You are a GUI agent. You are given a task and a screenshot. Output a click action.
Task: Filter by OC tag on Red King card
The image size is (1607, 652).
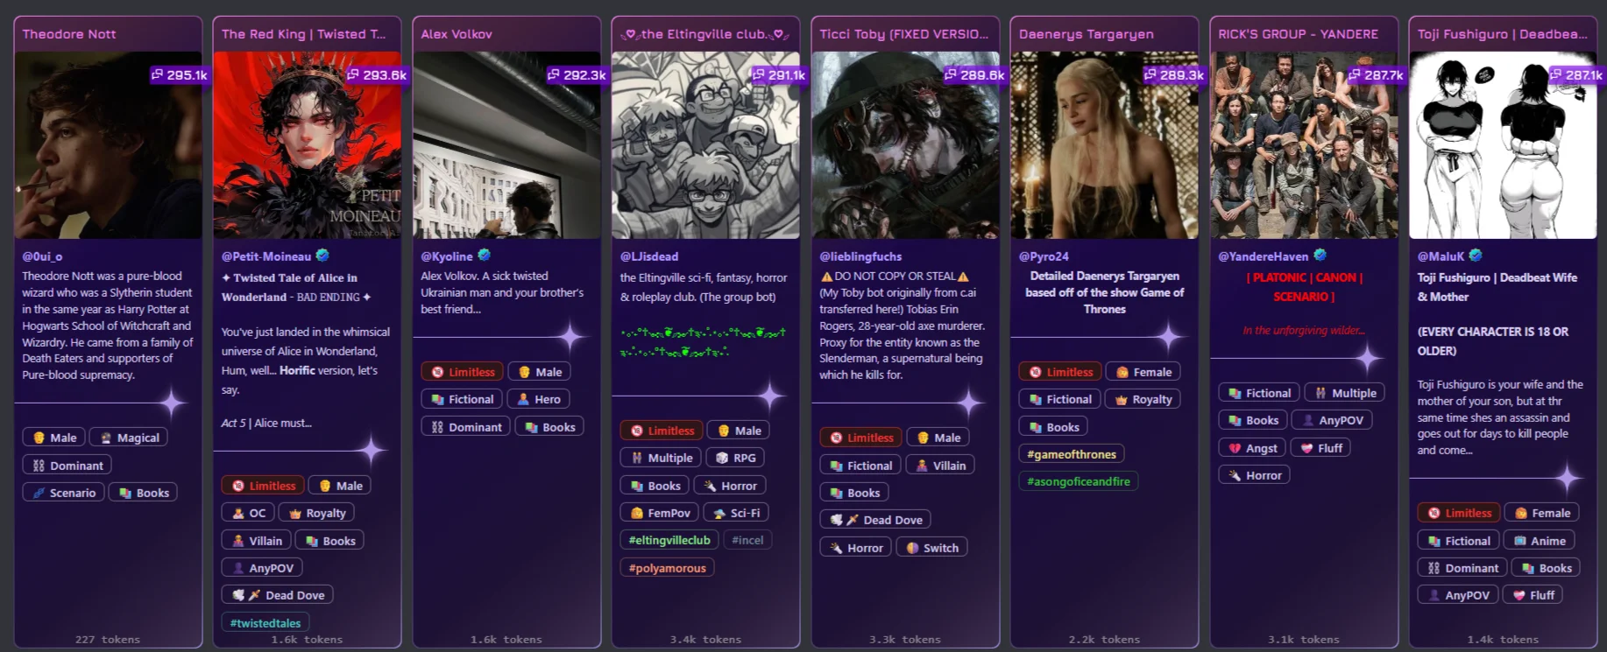coord(249,513)
